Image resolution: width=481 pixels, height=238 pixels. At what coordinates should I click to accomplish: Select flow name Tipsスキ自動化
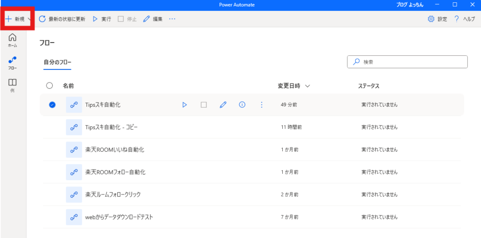[x=103, y=105]
